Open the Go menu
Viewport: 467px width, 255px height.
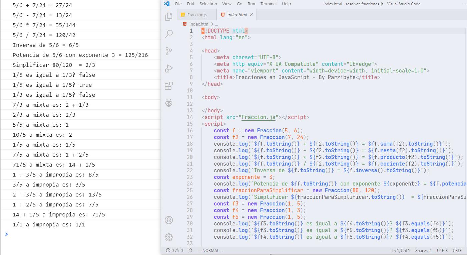coord(240,4)
